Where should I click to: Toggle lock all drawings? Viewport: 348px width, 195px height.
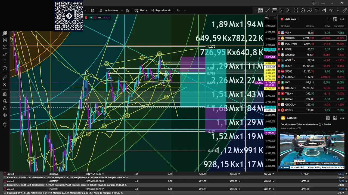point(5,108)
